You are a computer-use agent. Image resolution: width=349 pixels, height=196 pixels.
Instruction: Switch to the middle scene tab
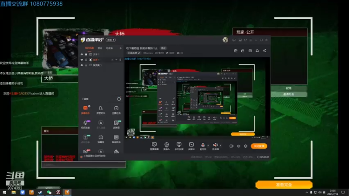[100, 48]
